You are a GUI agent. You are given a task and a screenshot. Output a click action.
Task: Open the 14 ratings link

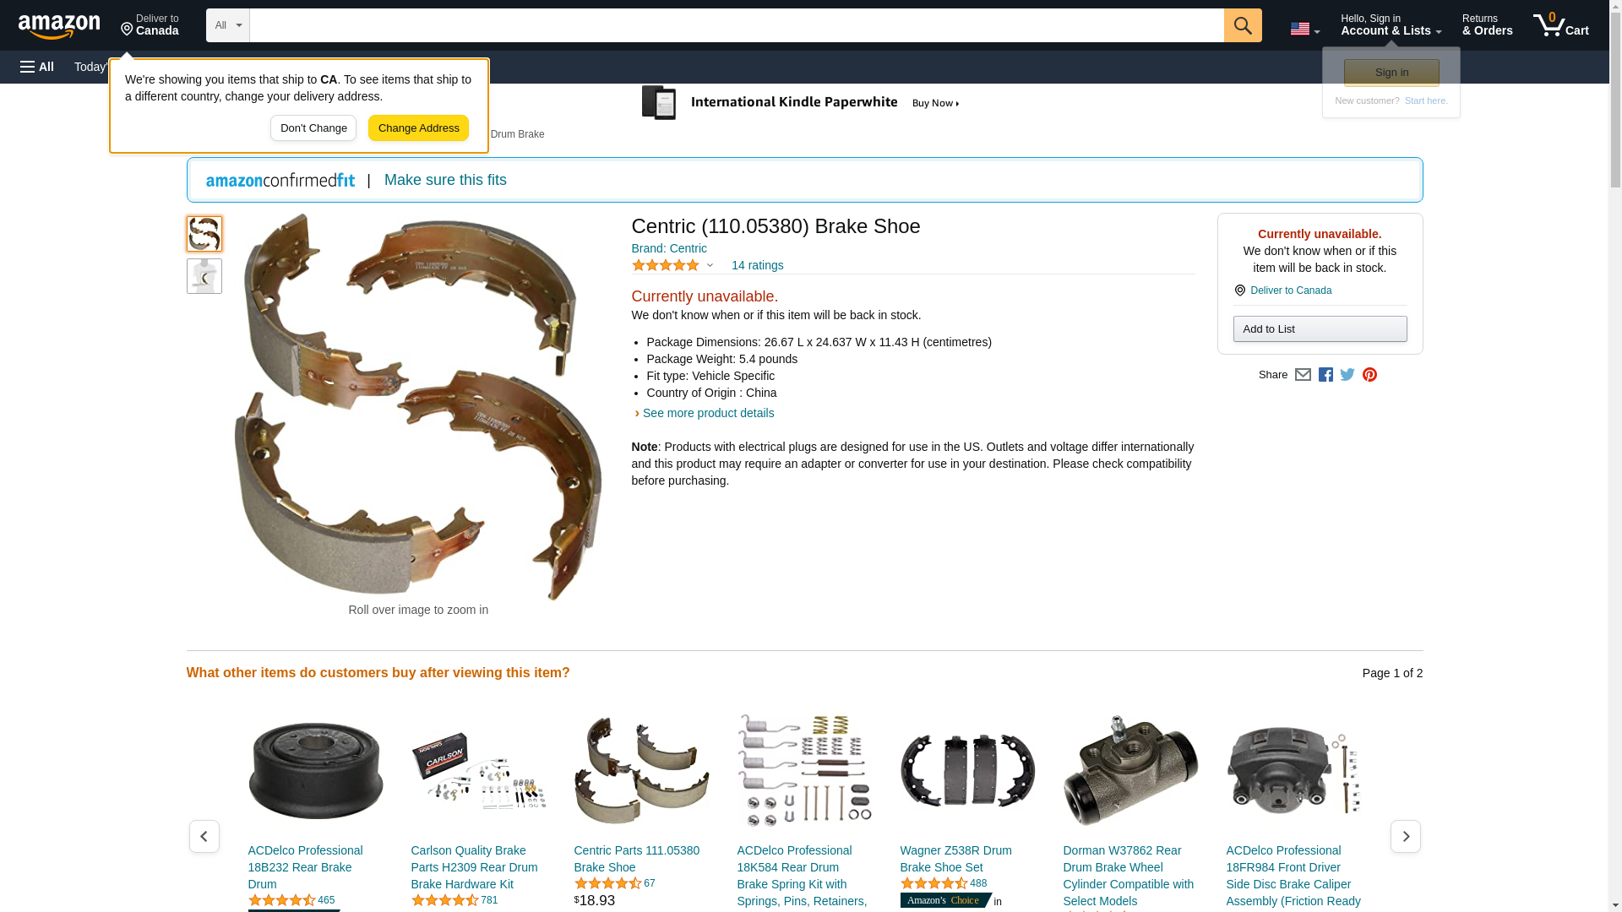[x=757, y=265]
